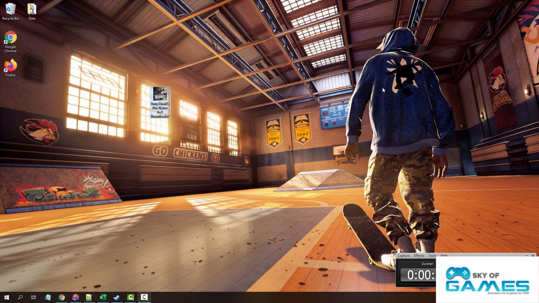Open the green Camtasia taskbar icon
Image resolution: width=539 pixels, height=303 pixels.
pyautogui.click(x=130, y=297)
